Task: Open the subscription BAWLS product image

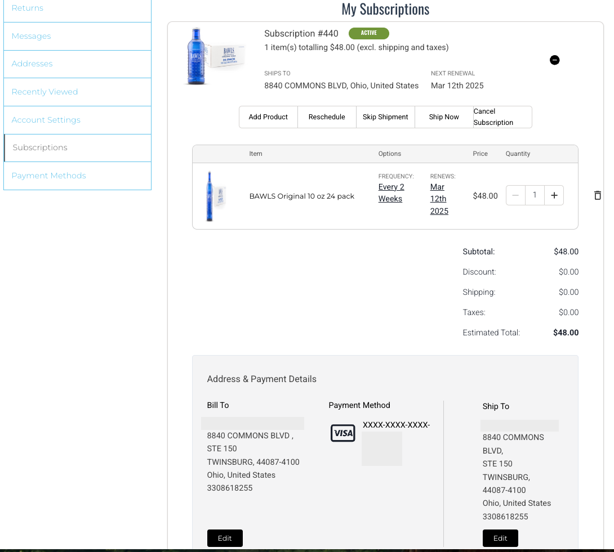Action: coord(215,56)
